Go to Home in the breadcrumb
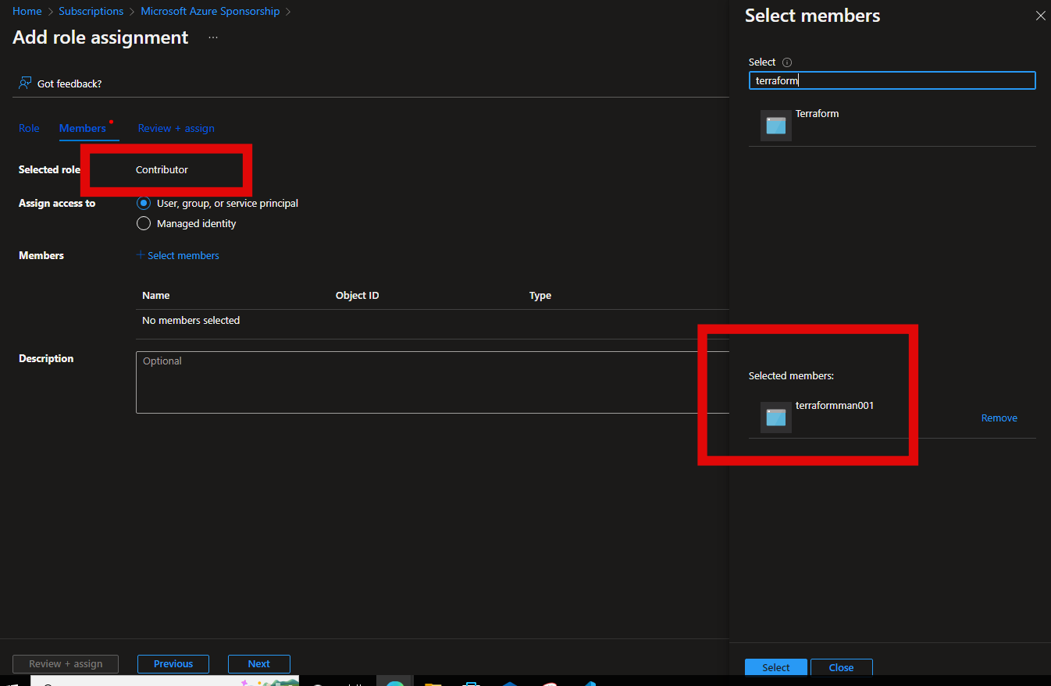 (27, 11)
